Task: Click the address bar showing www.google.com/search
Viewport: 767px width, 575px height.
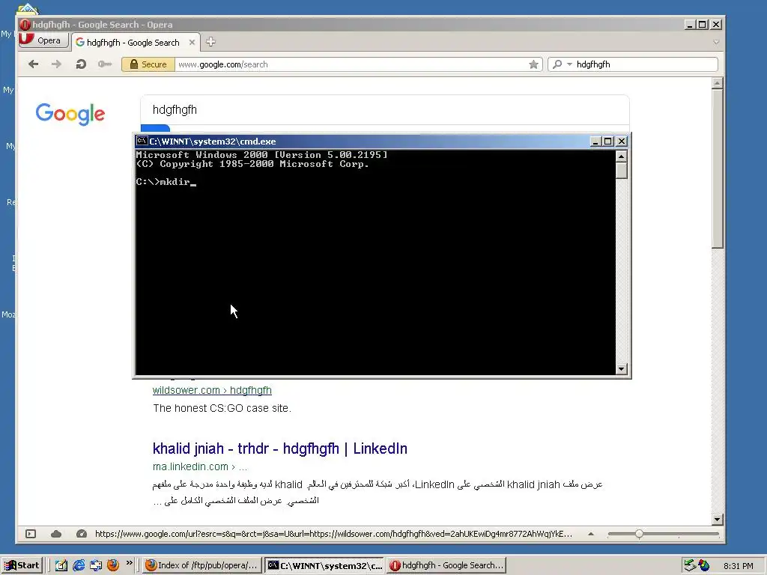Action: pos(351,64)
